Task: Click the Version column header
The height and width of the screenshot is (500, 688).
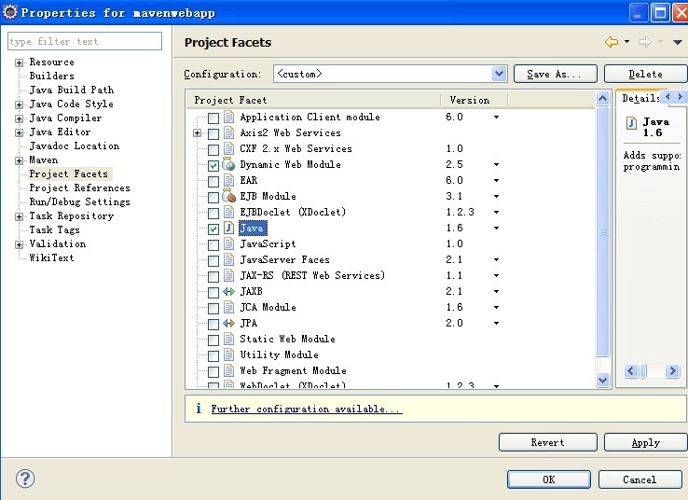Action: click(x=474, y=100)
